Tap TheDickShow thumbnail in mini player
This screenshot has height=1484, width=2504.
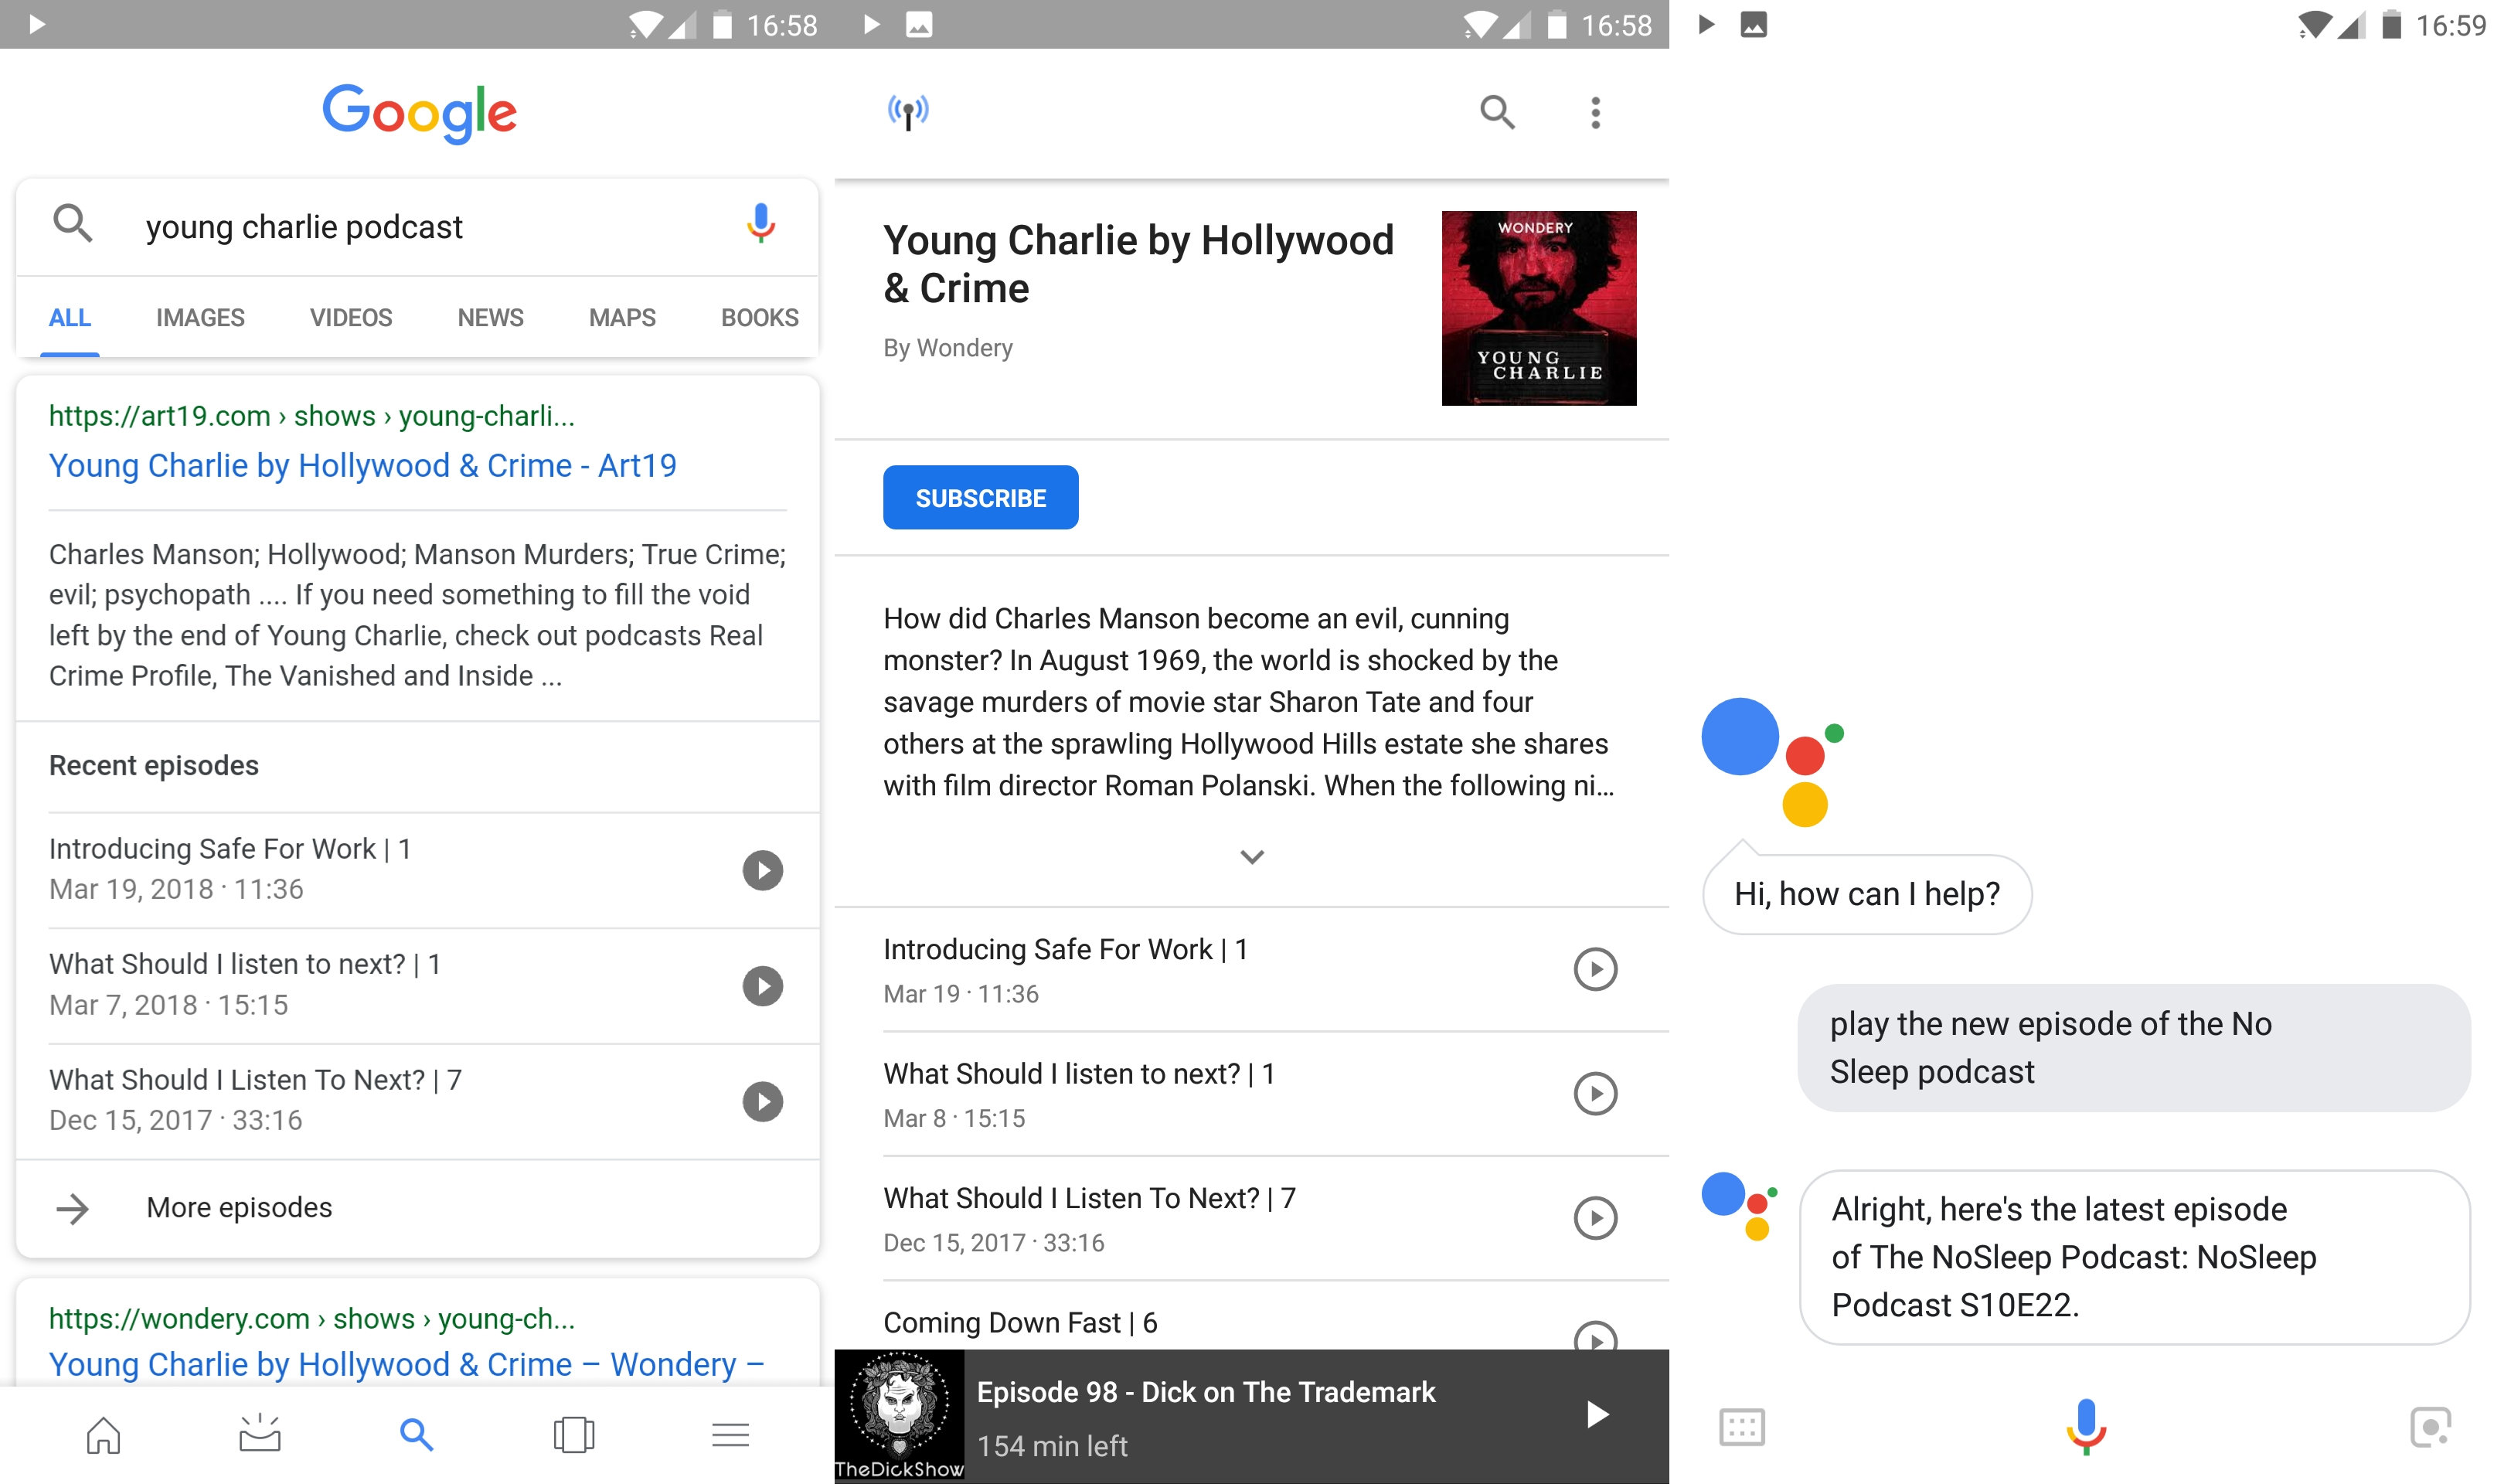899,1416
